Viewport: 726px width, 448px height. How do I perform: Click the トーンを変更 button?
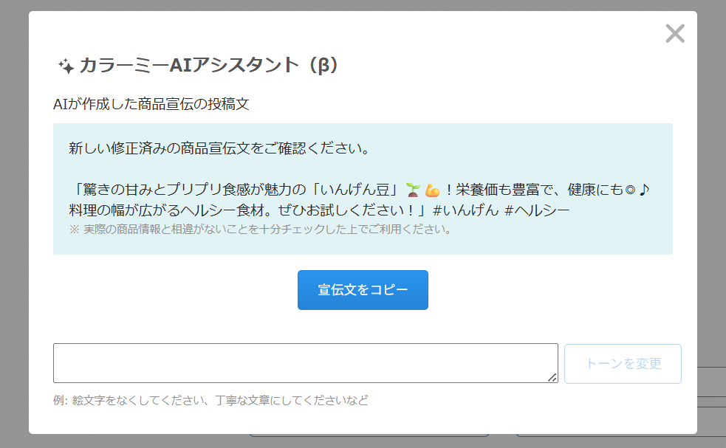[623, 363]
